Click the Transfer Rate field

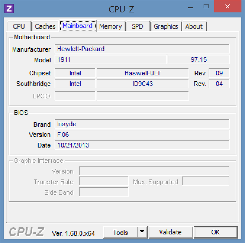click(x=104, y=181)
